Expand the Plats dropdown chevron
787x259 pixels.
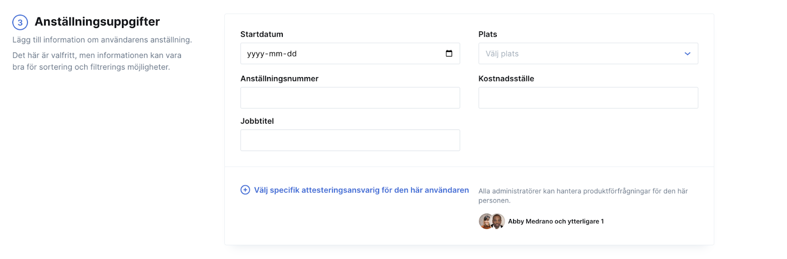[688, 53]
